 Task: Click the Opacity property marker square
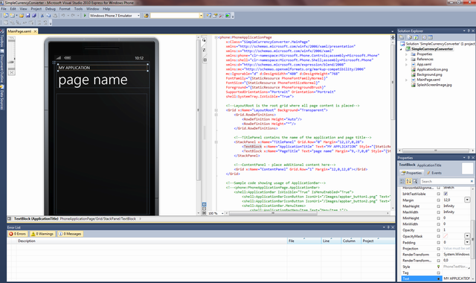pyautogui.click(x=438, y=230)
